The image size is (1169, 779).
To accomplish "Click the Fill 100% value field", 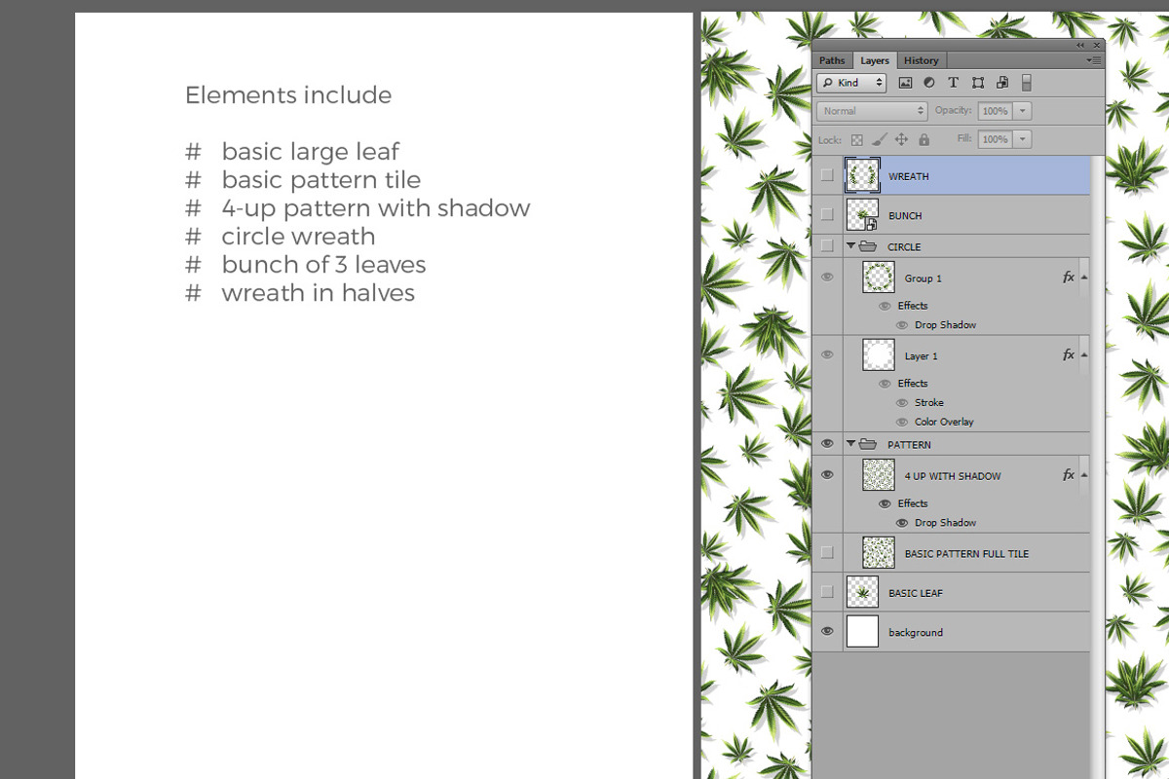I will pyautogui.click(x=995, y=139).
